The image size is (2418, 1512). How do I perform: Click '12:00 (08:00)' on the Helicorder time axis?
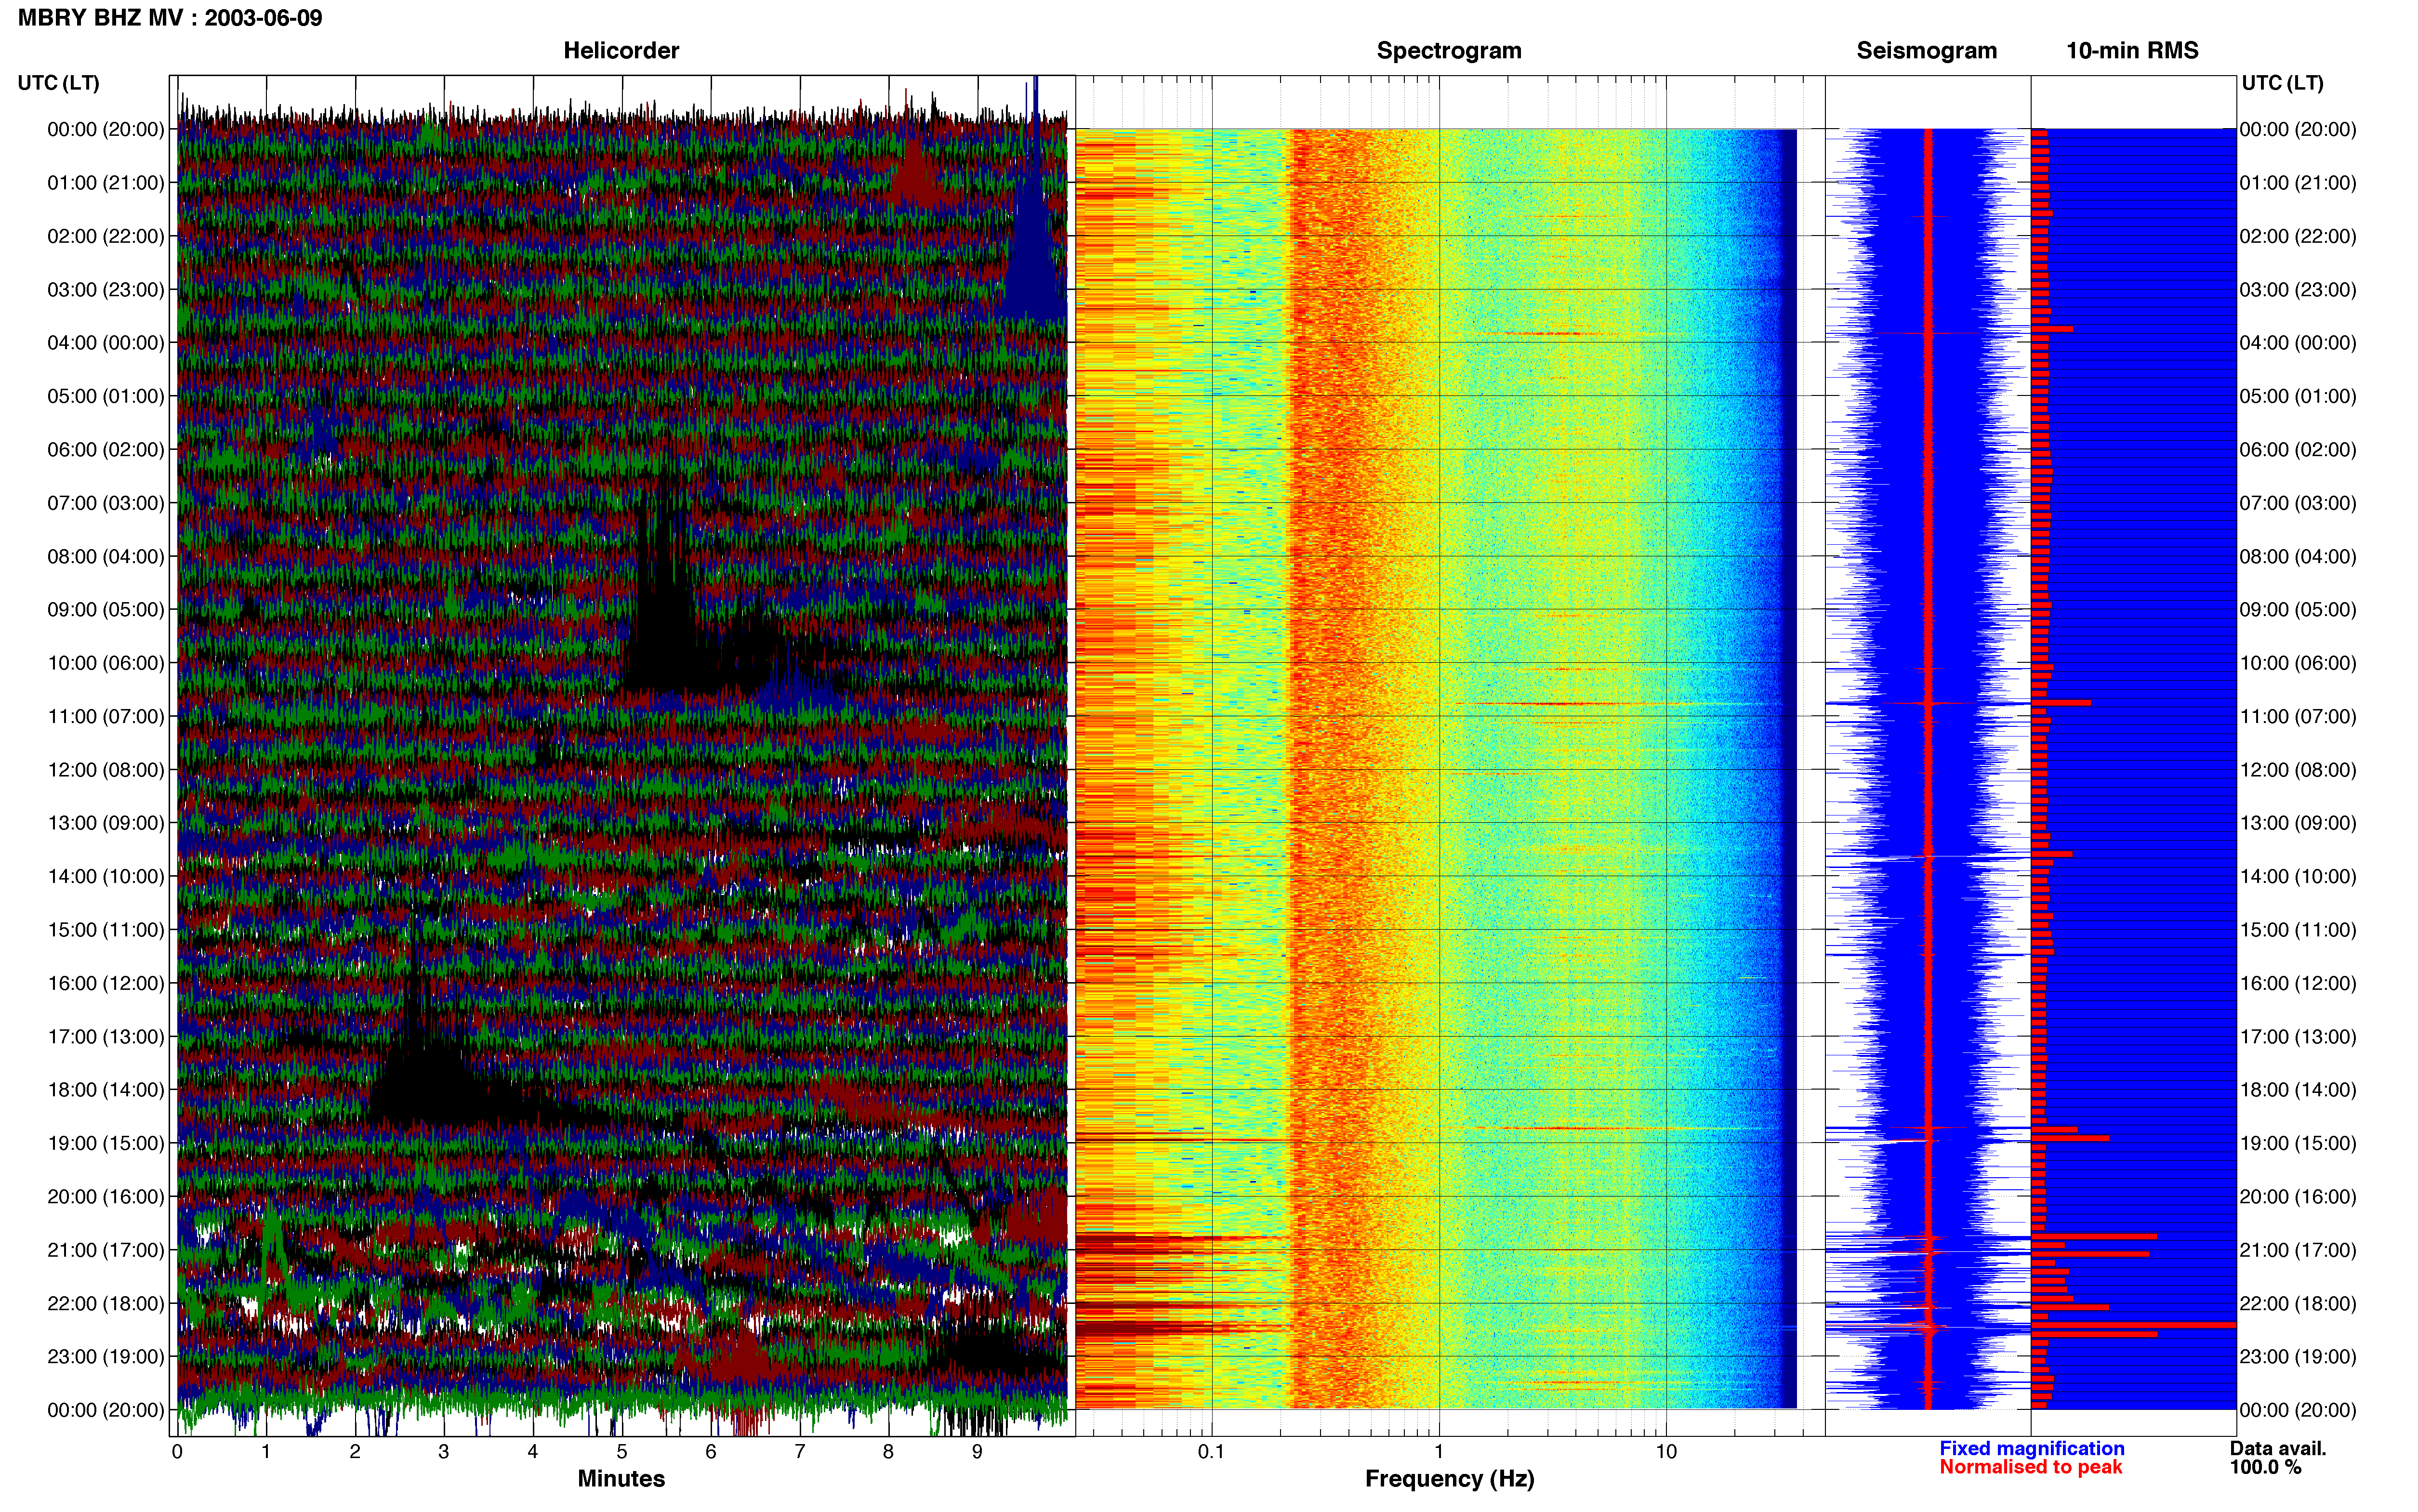pyautogui.click(x=106, y=770)
